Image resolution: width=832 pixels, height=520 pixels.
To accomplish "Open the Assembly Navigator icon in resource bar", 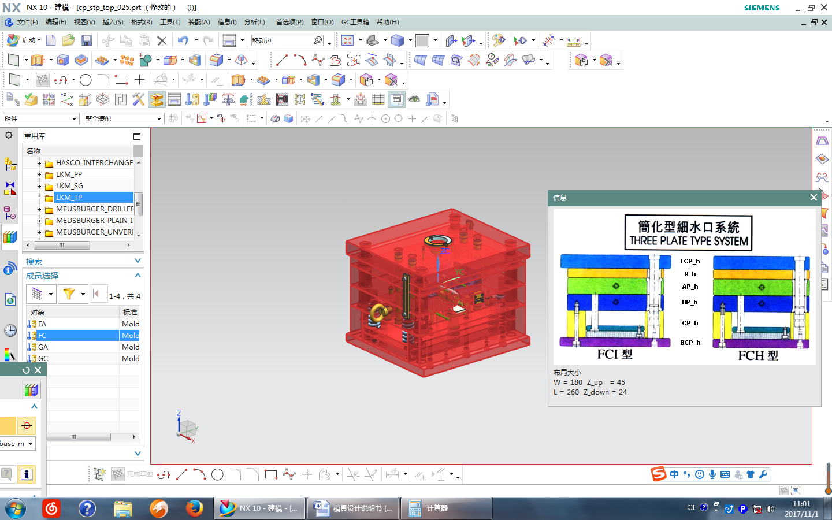I will click(x=10, y=164).
